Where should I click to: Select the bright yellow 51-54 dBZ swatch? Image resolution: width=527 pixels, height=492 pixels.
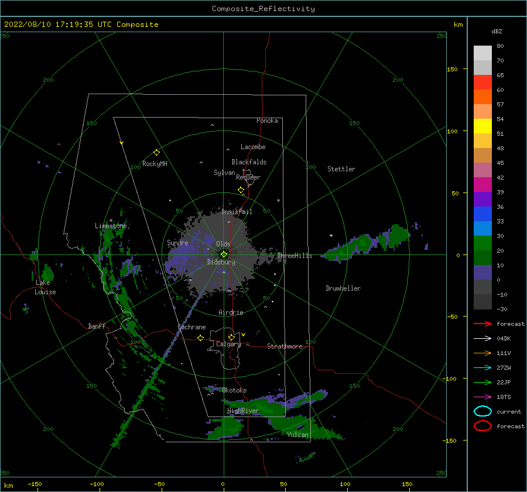click(482, 126)
